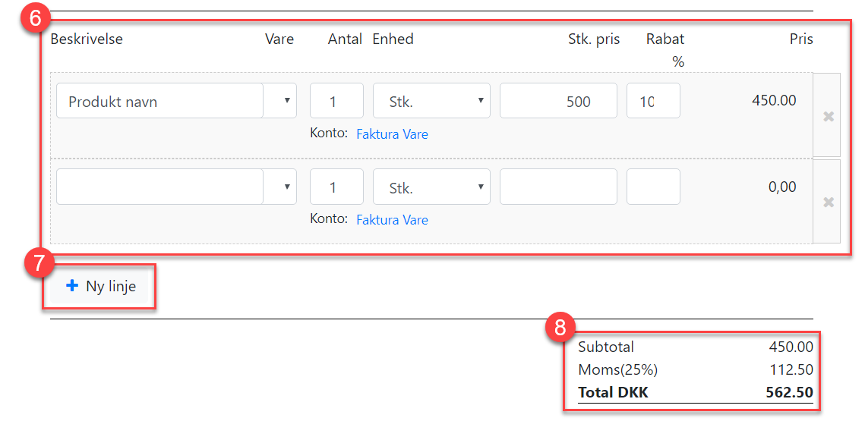Click the 450.00 line price in first row

tap(774, 100)
